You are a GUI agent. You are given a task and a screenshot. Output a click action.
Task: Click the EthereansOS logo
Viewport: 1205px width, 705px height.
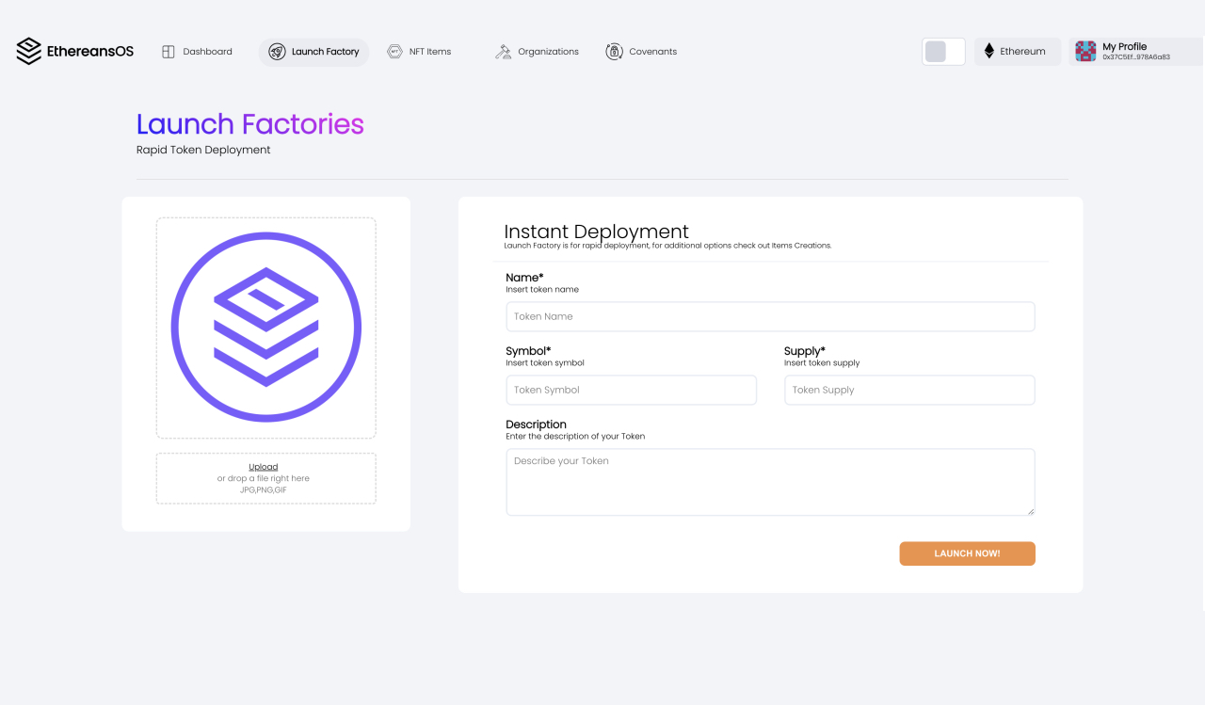click(74, 51)
